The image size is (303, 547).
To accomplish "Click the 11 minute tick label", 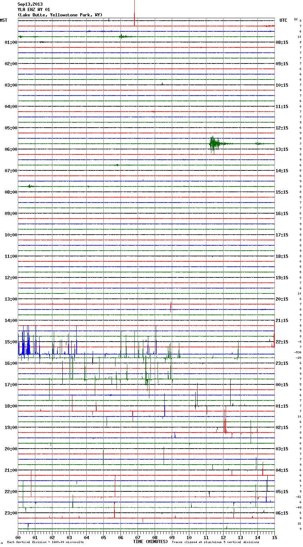I will (206, 537).
